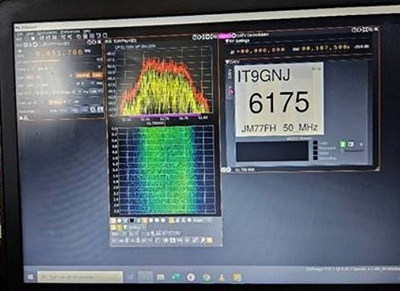Select the pink lightning tab in DATV panel
This screenshot has width=400, height=291.
tap(231, 91)
